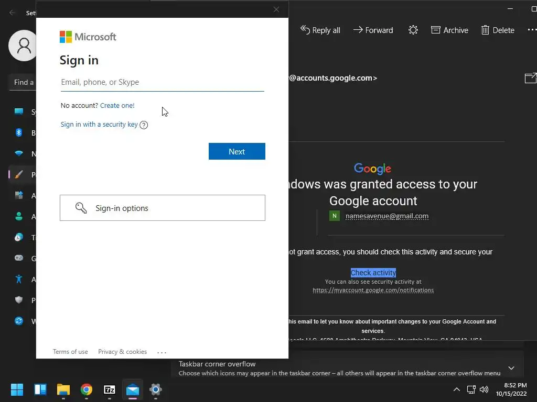This screenshot has height=402, width=537.
Task: Click Reply all in Mail window
Action: tap(320, 30)
